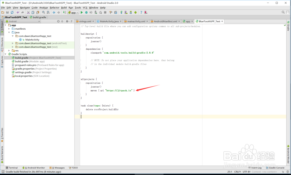The image size is (291, 175).
Task: Open the Messages tool window
Action: point(57,168)
